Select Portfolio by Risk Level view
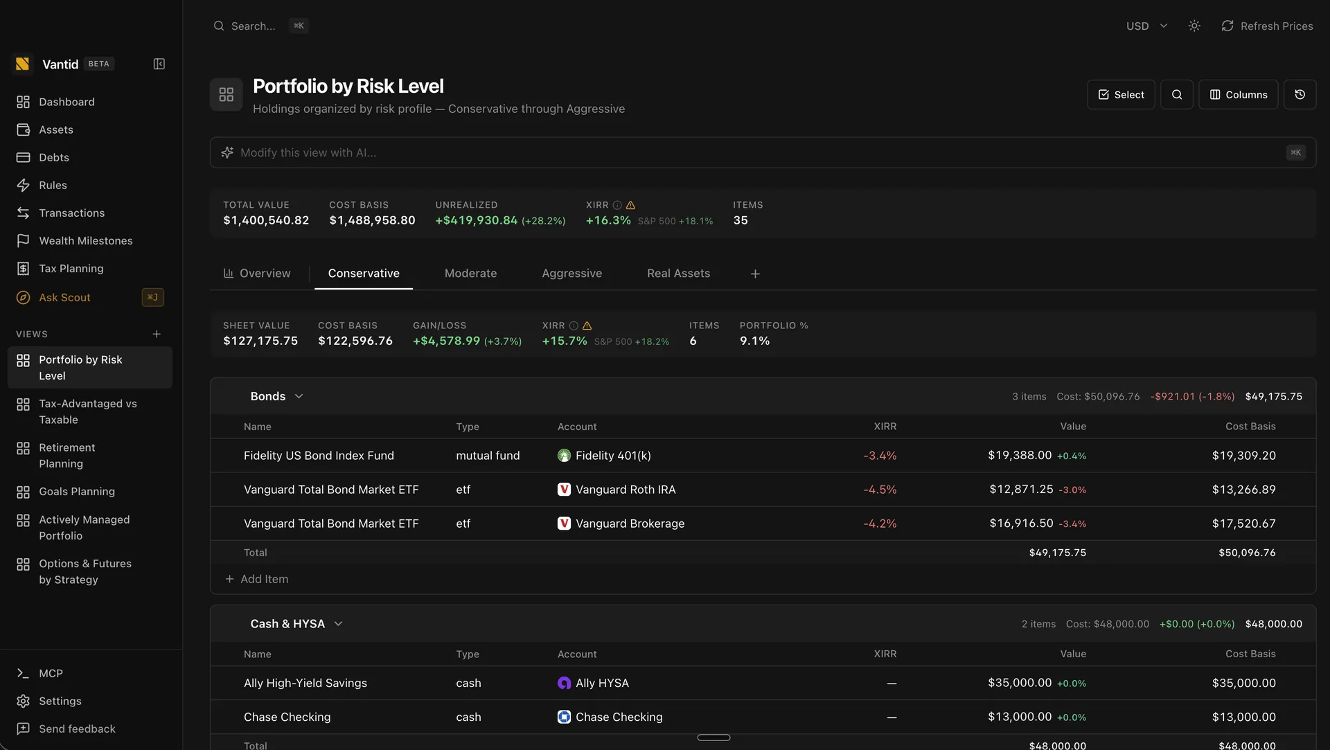Screen dimensions: 1330x750 90,368
